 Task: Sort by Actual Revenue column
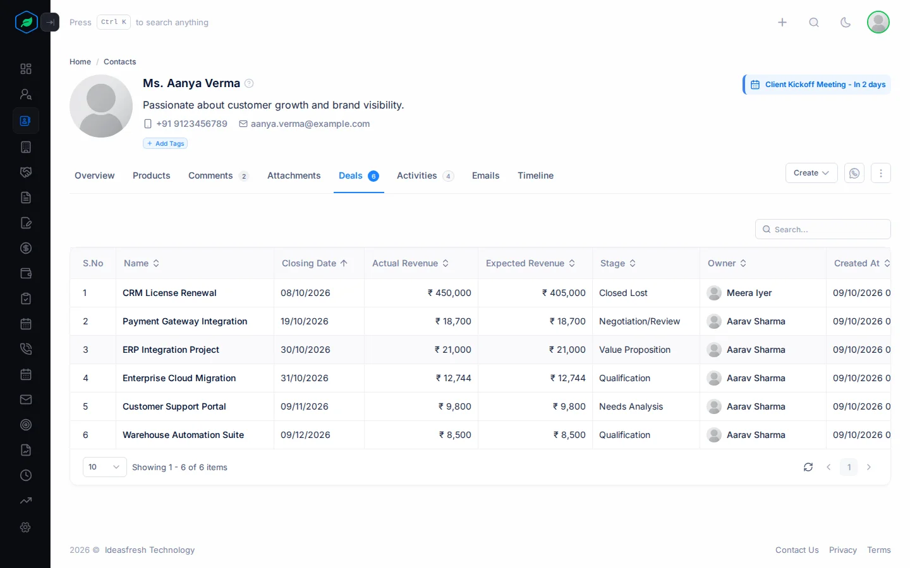pos(410,263)
